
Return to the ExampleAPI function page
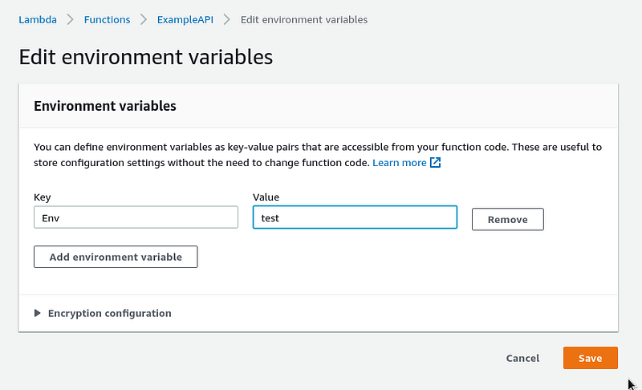pos(185,19)
